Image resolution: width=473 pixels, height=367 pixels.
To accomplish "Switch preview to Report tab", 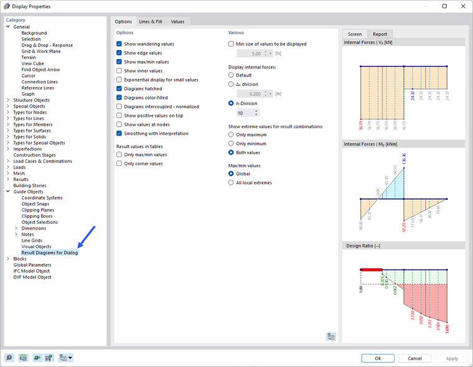I will coord(380,34).
